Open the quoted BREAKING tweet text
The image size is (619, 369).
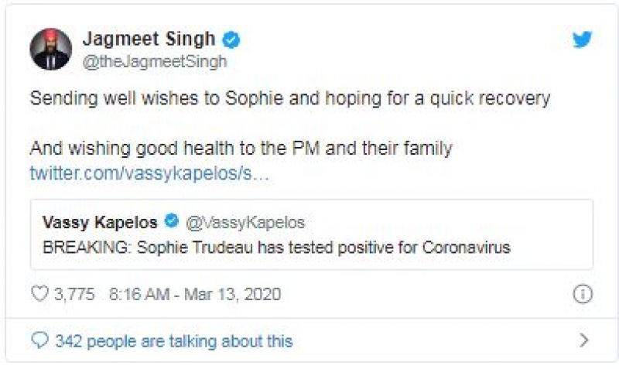click(277, 248)
